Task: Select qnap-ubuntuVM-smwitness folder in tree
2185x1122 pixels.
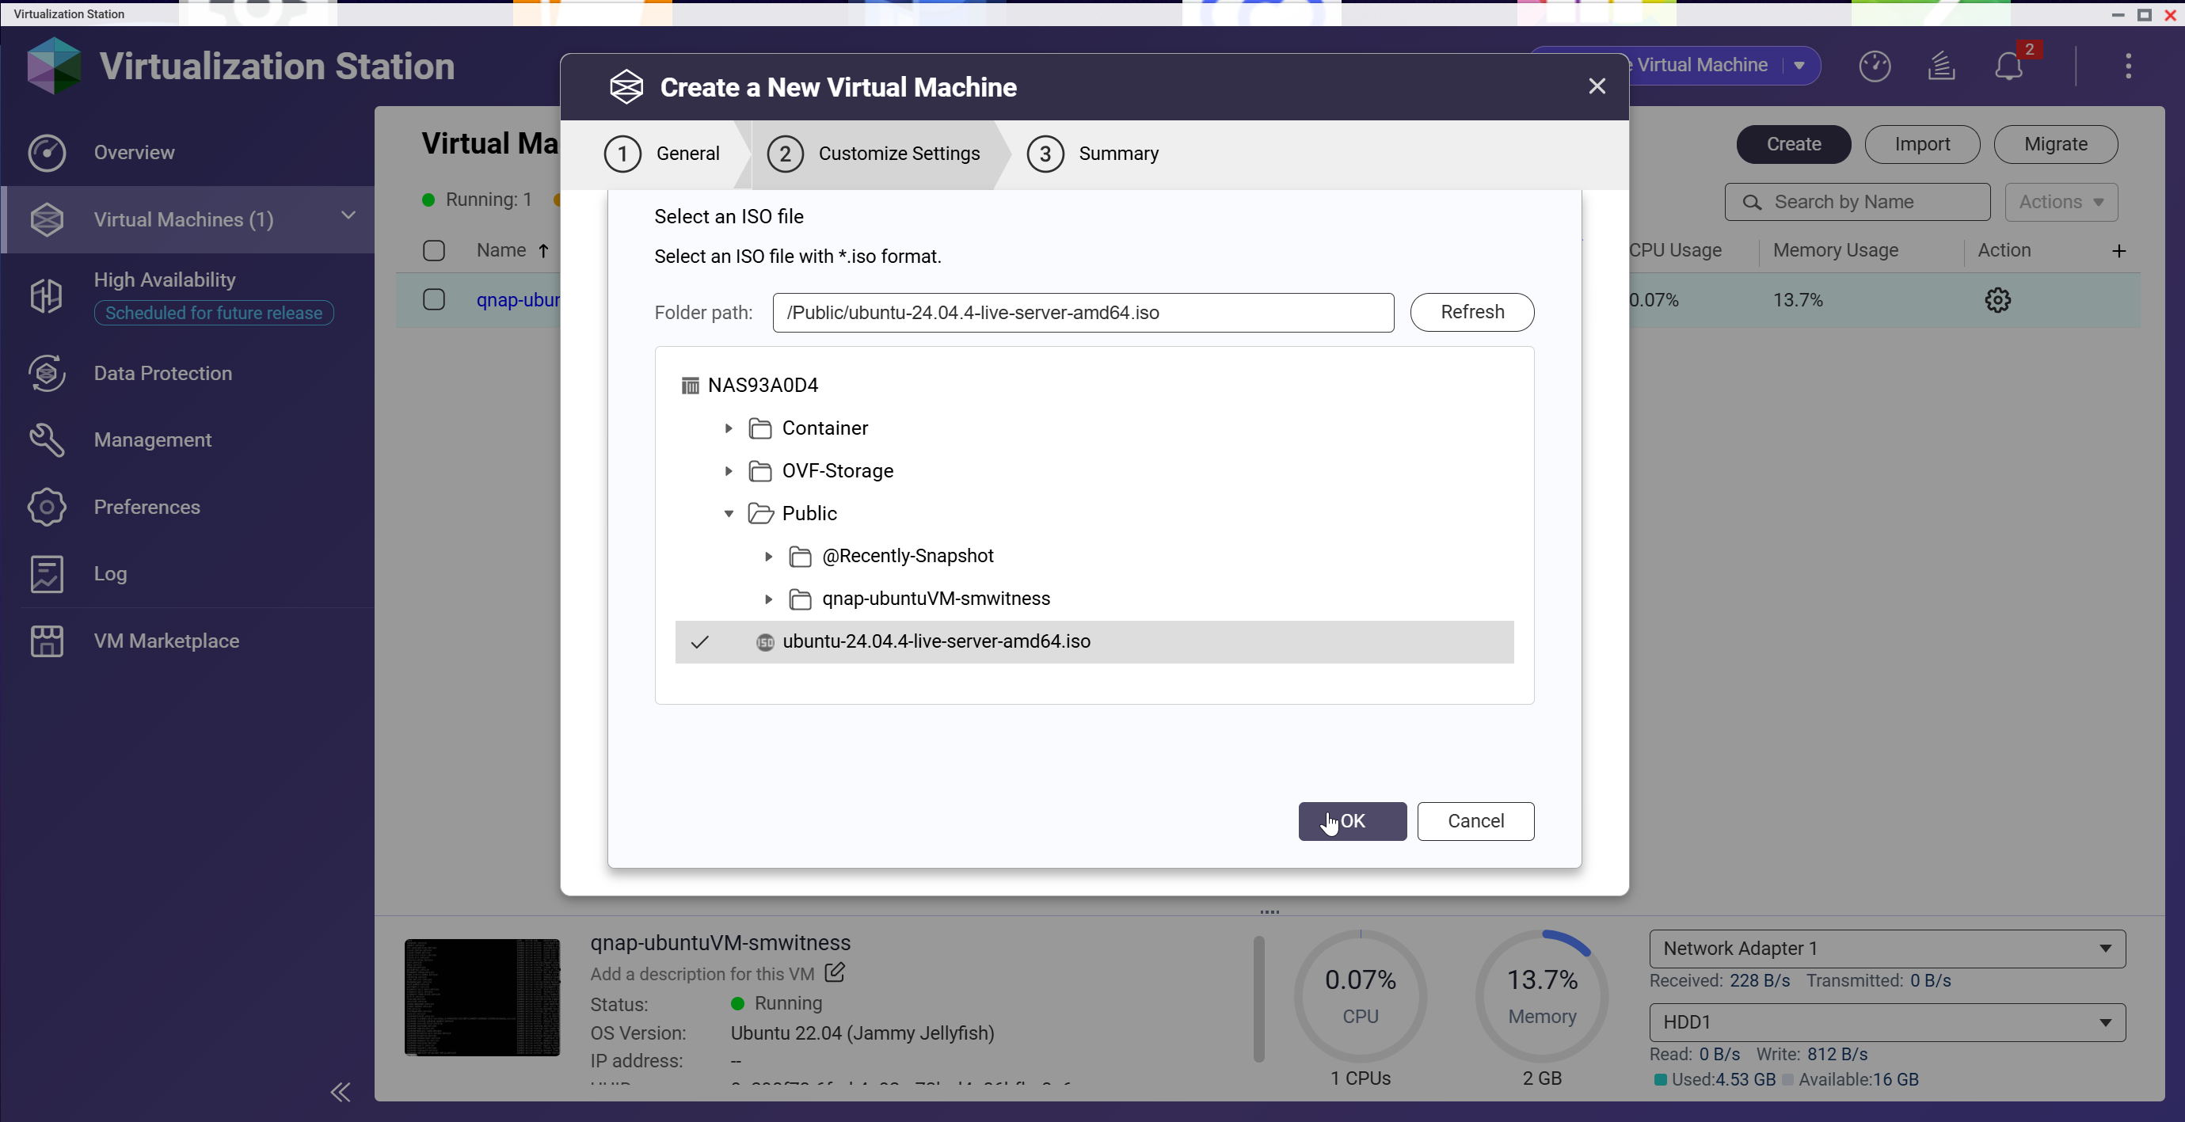Action: 935,599
